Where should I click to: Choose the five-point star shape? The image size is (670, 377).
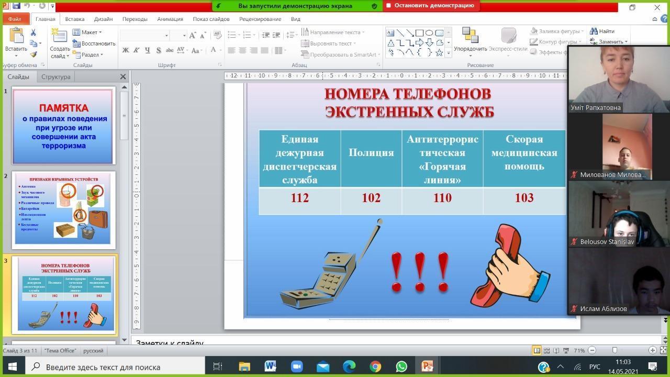439,52
